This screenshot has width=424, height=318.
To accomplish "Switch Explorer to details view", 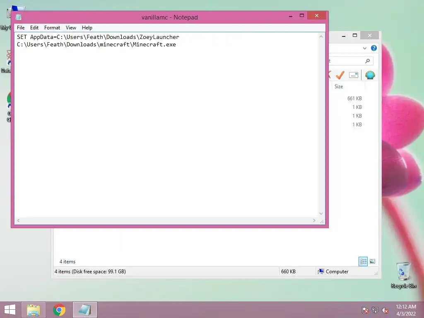I will [363, 262].
